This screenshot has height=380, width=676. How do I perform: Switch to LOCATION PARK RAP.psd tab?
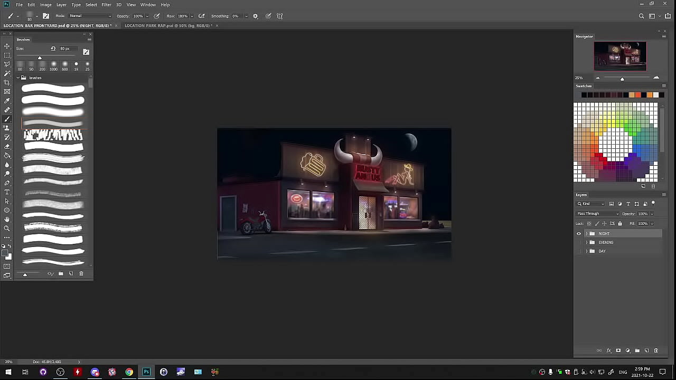[x=167, y=25]
